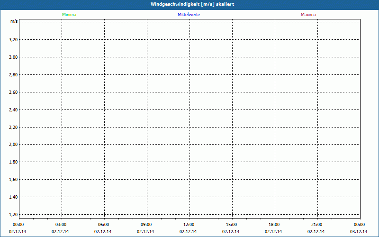Click the 03.12.14 date label
The height and width of the screenshot is (237, 379).
(x=359, y=232)
